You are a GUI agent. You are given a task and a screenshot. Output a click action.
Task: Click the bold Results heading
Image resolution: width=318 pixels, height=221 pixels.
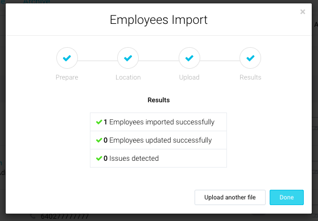click(x=159, y=100)
